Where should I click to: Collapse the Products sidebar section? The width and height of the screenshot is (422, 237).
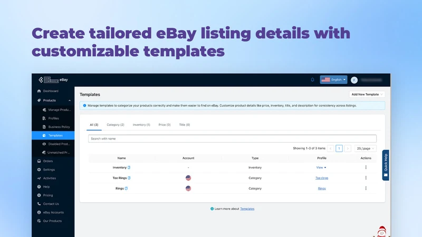pyautogui.click(x=70, y=101)
